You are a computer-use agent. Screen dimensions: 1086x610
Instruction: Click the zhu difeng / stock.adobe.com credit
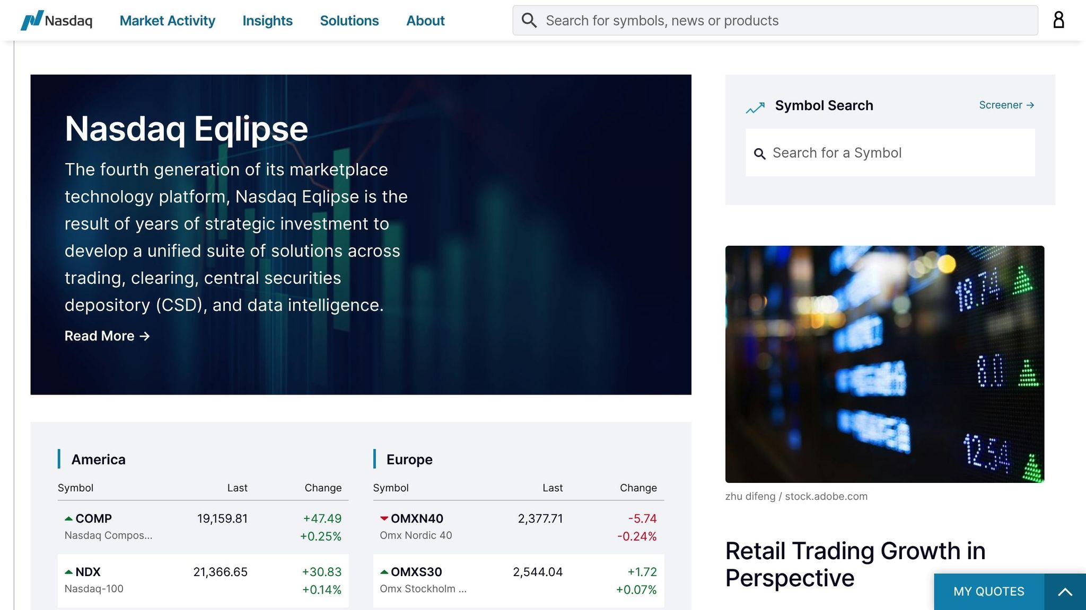796,496
